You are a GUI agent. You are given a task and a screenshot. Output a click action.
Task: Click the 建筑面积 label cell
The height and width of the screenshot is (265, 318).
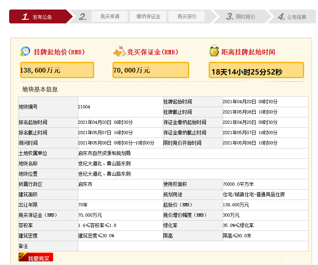click(x=48, y=194)
